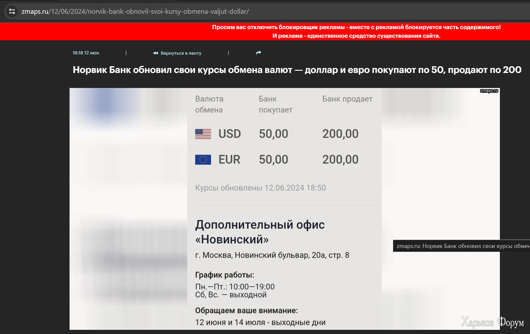Viewport: 530px width, 334px height.
Task: Go back via 'Вернуться в ленту' link
Action: pyautogui.click(x=181, y=53)
